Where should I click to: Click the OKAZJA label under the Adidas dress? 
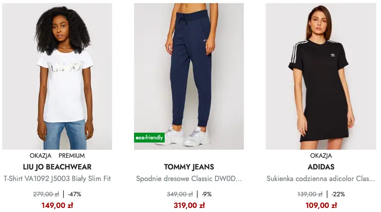[x=321, y=156]
